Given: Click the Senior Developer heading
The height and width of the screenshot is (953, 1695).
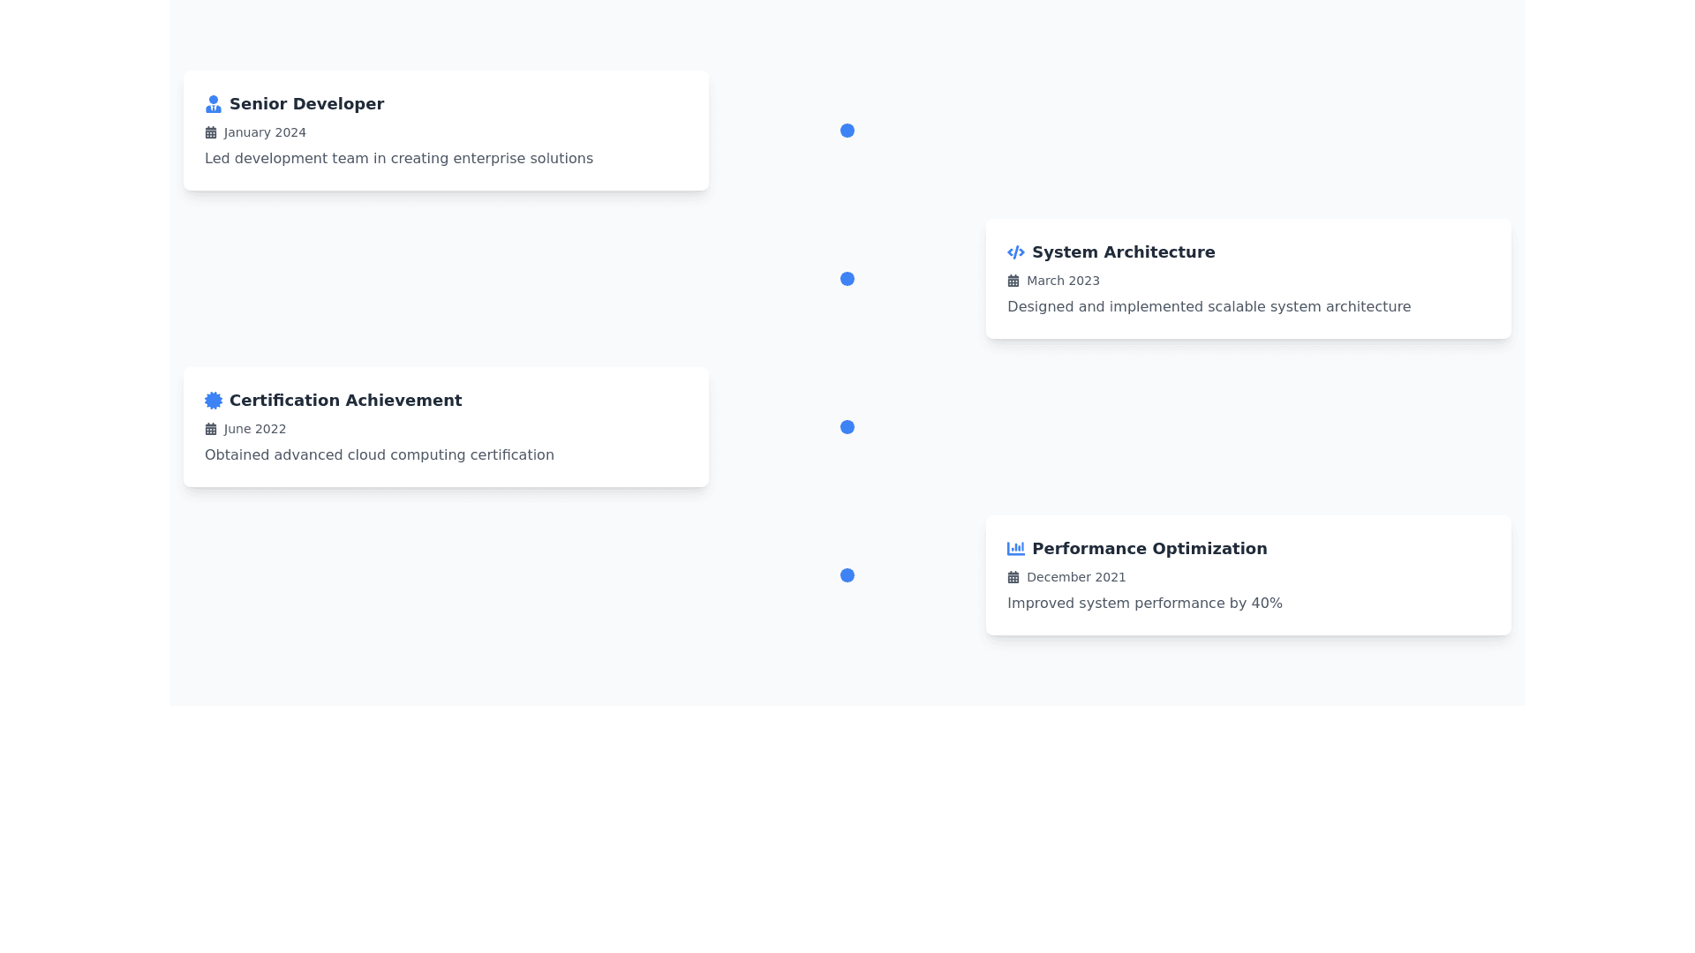Looking at the screenshot, I should (x=306, y=104).
